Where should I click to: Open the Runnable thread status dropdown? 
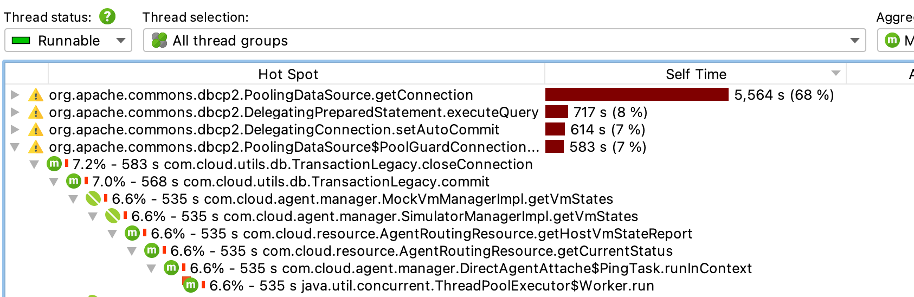coord(68,41)
